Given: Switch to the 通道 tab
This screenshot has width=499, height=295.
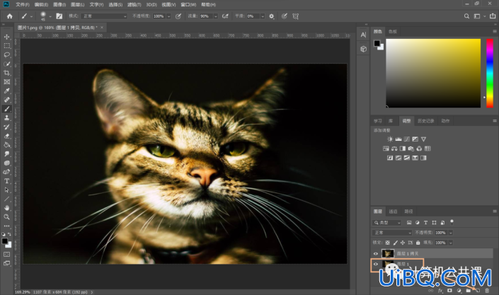Looking at the screenshot, I should click(x=393, y=212).
